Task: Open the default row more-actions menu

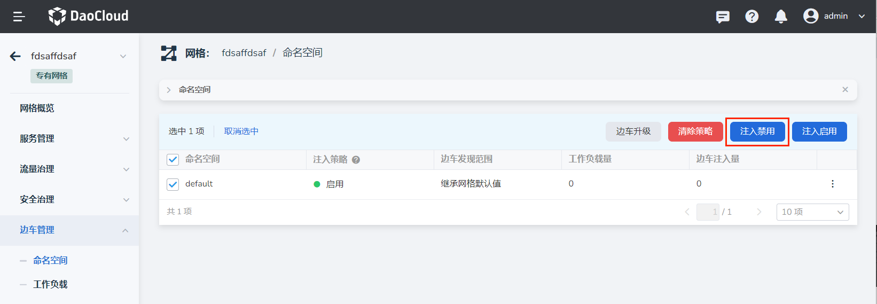Action: (x=832, y=184)
